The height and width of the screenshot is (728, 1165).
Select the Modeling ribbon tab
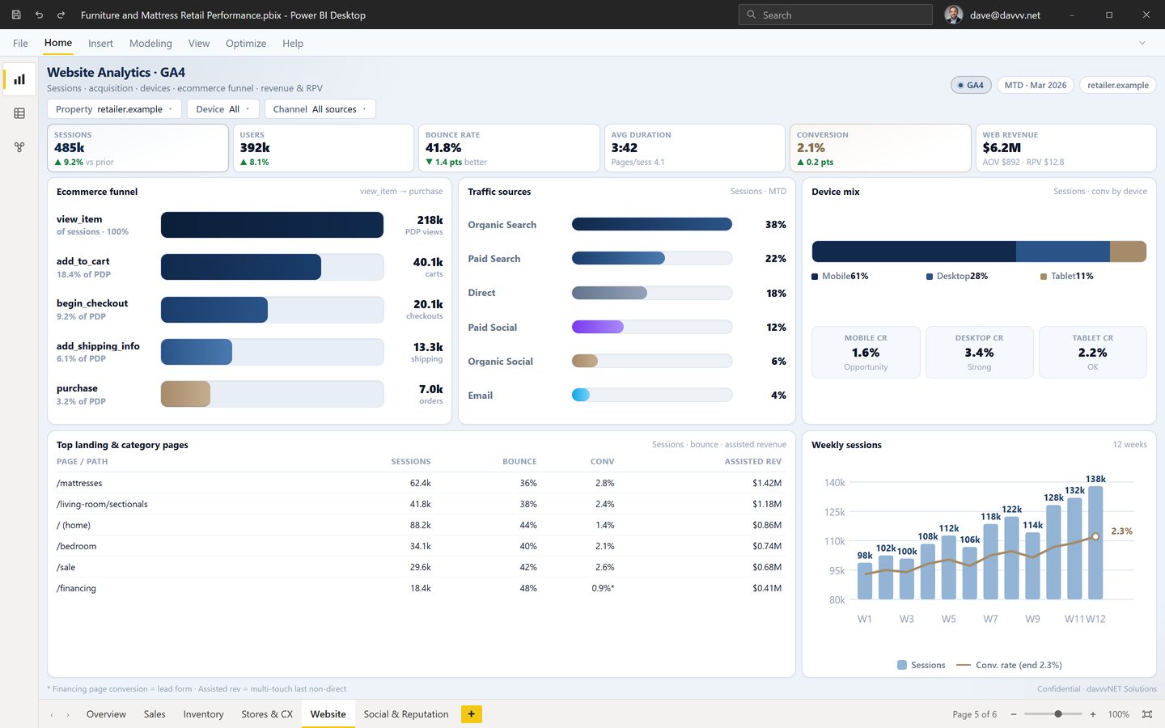tap(150, 43)
